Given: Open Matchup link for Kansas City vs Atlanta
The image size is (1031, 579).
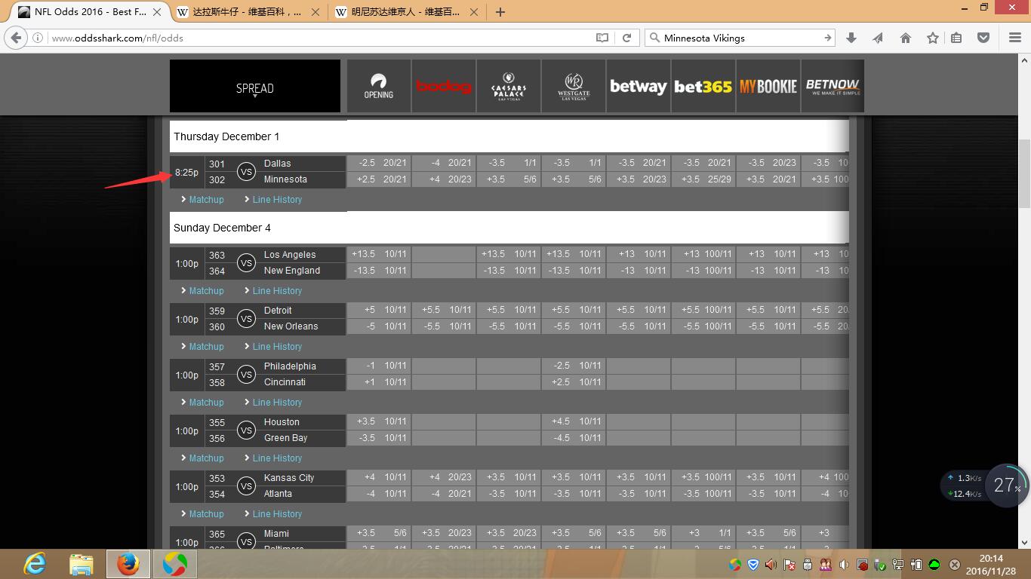Looking at the screenshot, I should pos(206,514).
